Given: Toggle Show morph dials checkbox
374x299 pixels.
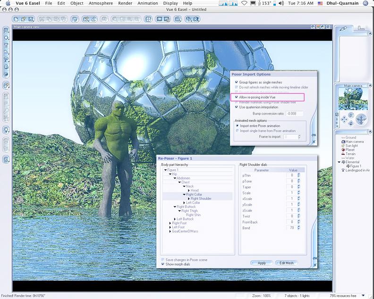Looking at the screenshot, I should (163, 264).
